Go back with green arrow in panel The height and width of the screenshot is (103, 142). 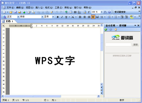point(106,30)
